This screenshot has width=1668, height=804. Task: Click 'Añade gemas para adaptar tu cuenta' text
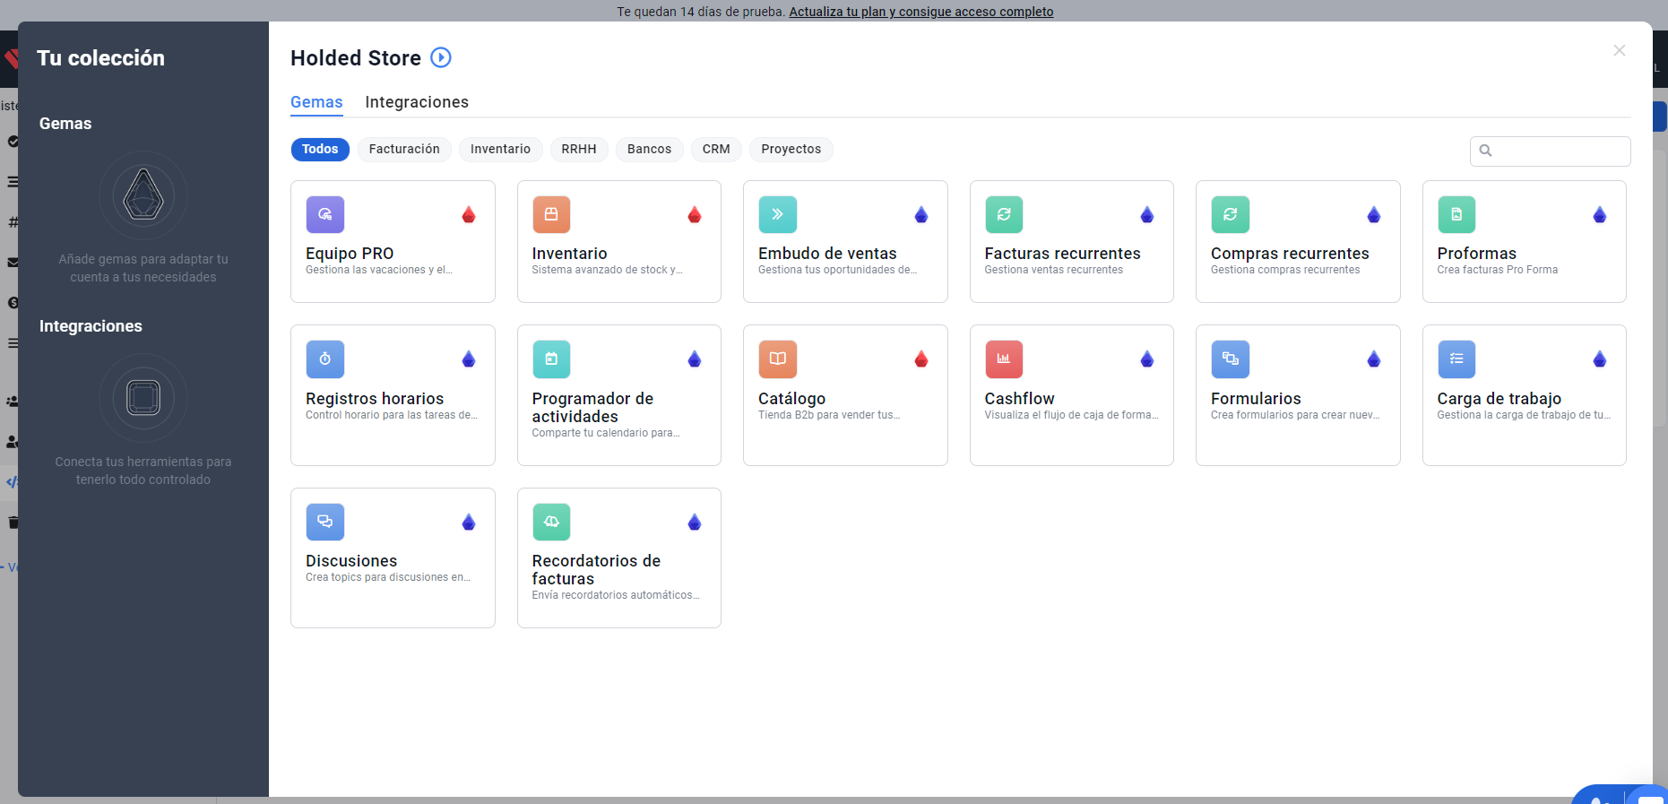(x=143, y=268)
